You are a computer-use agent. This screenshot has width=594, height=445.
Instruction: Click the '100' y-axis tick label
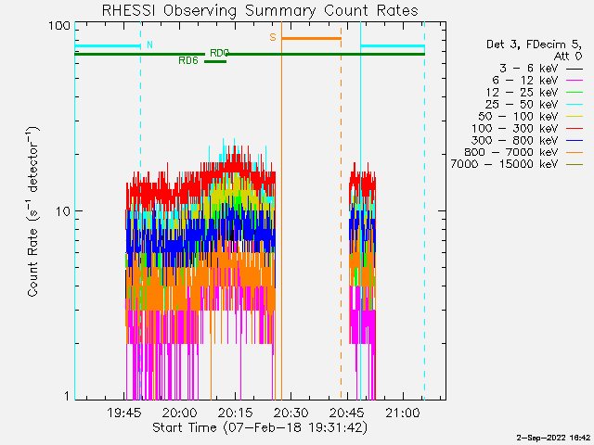(59, 26)
